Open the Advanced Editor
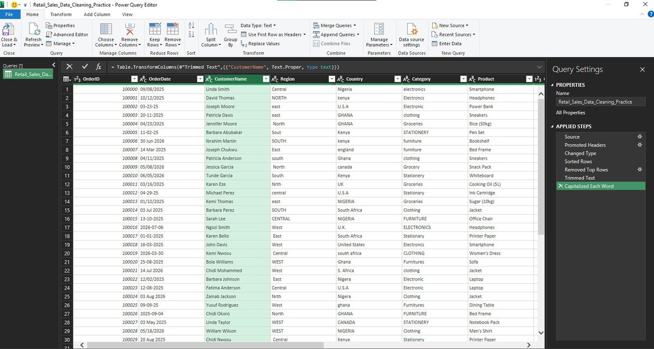 pyautogui.click(x=66, y=34)
